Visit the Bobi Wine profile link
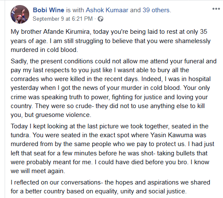Viewport: 223px width, 198px height. (49, 10)
